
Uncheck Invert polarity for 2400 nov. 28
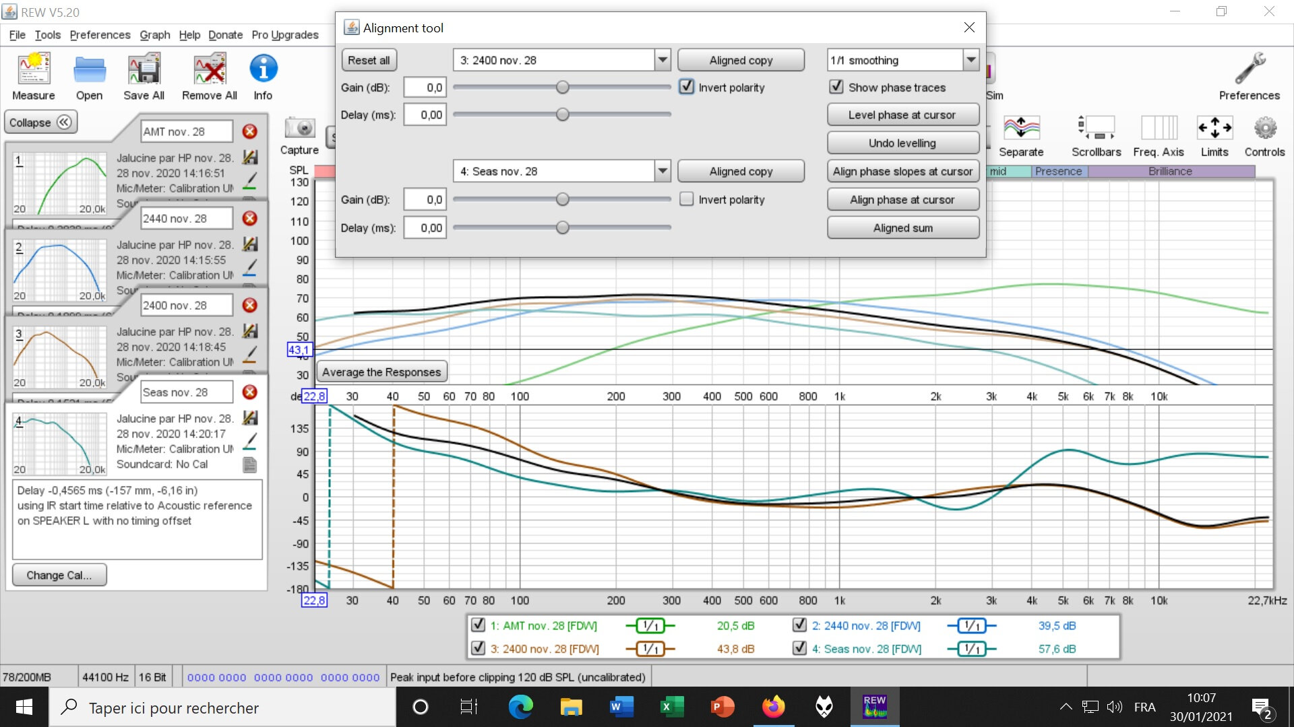point(686,87)
